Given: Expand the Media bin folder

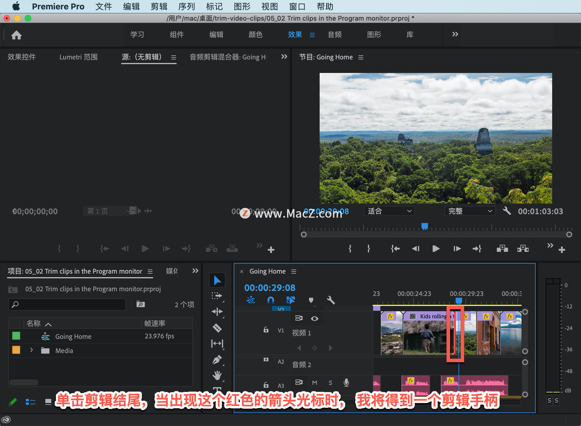Looking at the screenshot, I should 31,350.
